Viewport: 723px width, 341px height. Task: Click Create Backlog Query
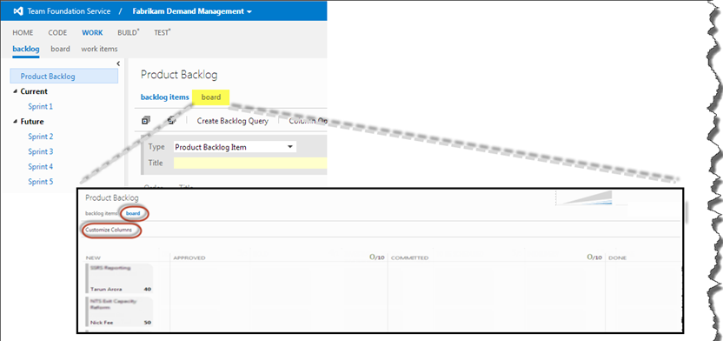tap(232, 121)
